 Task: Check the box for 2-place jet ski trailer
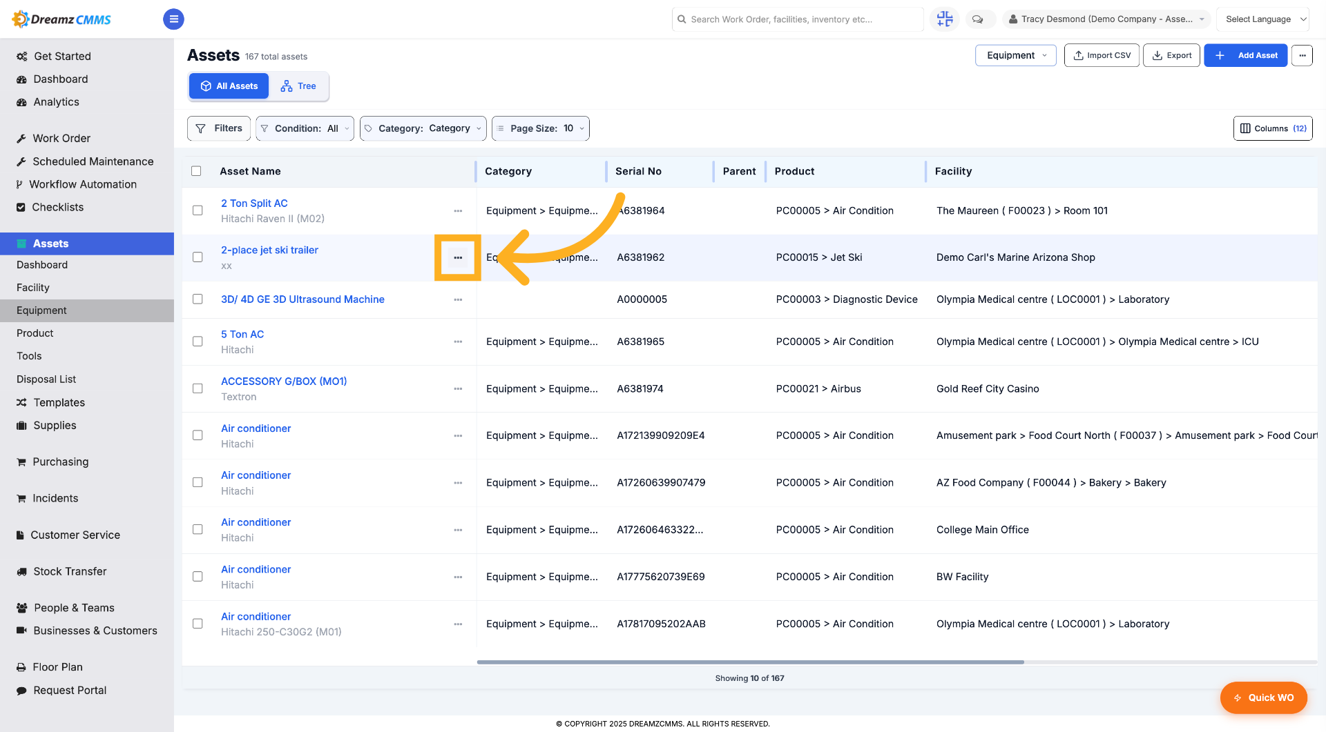tap(198, 257)
